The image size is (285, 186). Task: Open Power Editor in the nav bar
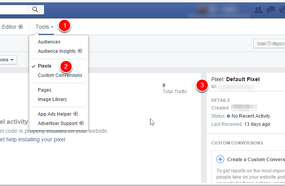11,27
